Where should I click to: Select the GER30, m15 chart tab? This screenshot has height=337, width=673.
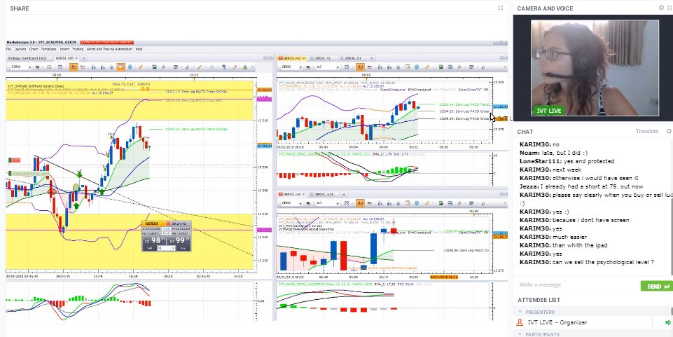click(x=324, y=195)
